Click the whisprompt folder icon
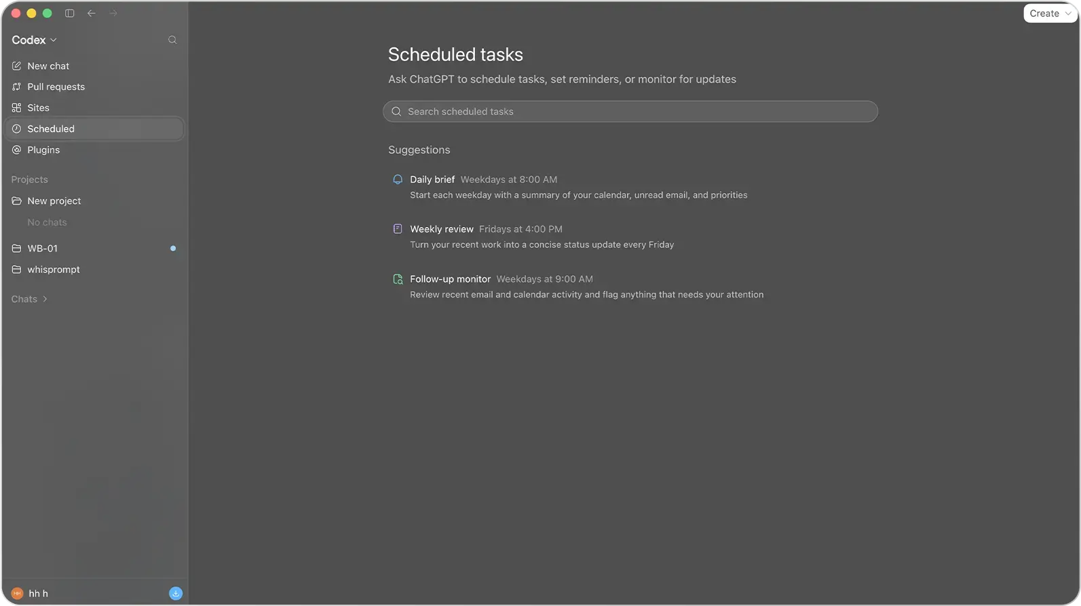Image resolution: width=1081 pixels, height=606 pixels. coord(17,269)
